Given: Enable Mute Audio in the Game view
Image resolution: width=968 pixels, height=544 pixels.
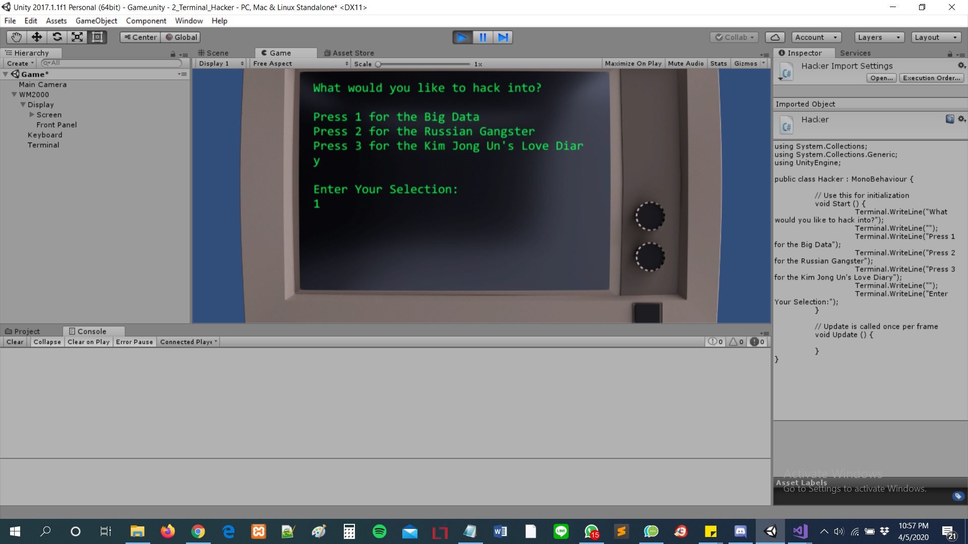Looking at the screenshot, I should point(685,63).
